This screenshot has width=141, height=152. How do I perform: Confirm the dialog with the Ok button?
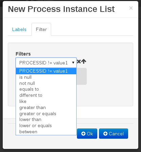pyautogui.click(x=87, y=134)
